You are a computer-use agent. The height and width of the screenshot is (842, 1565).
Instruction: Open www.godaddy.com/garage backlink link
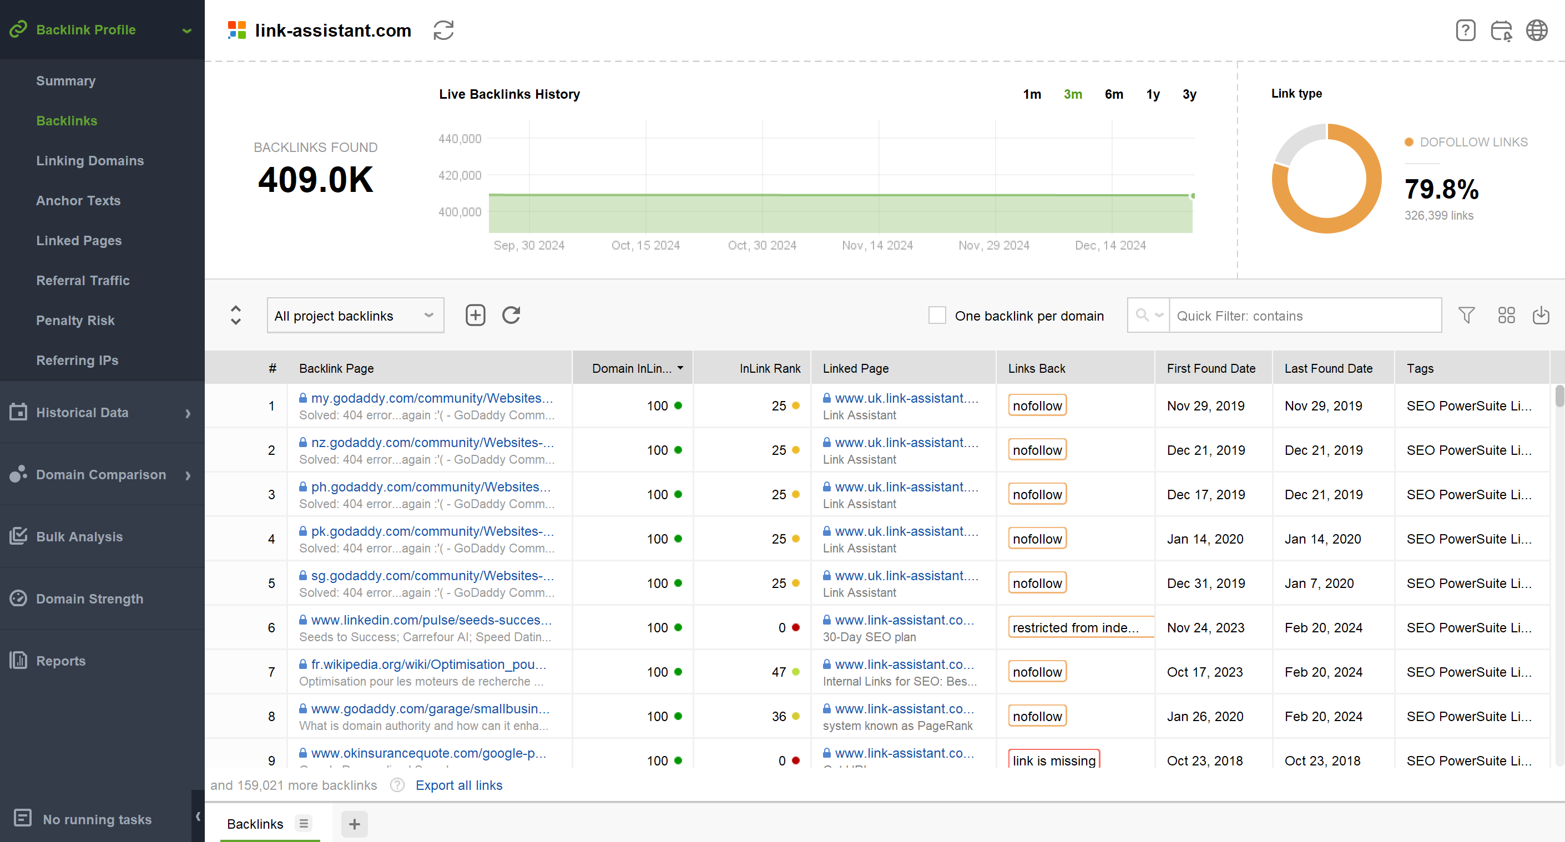[430, 708]
